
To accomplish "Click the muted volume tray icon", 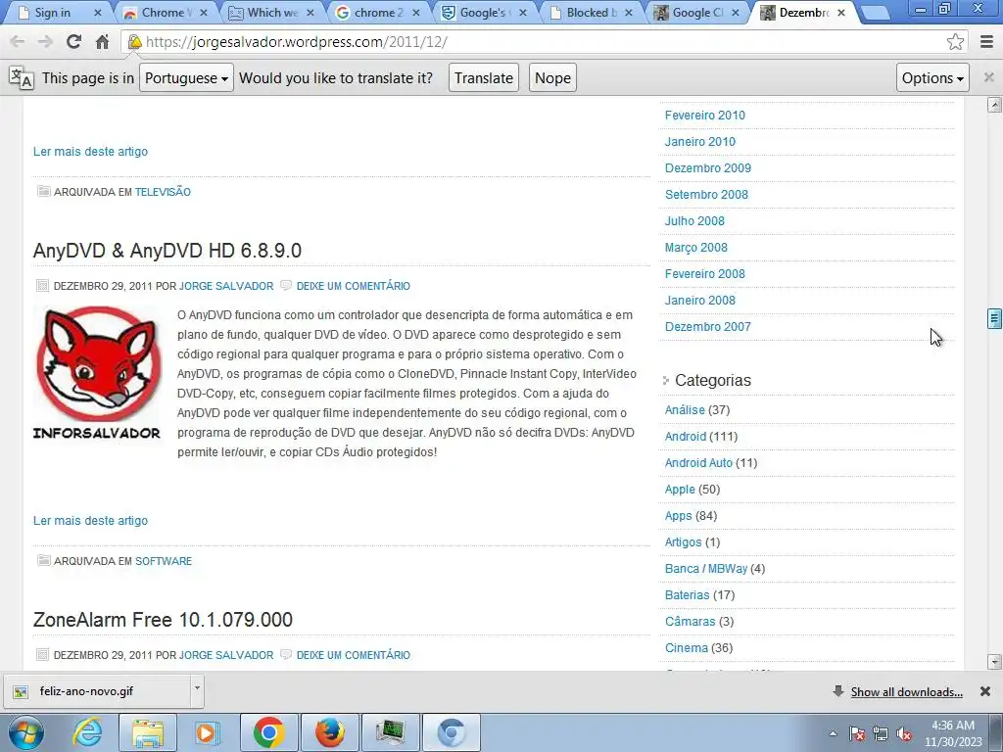I will [x=904, y=734].
